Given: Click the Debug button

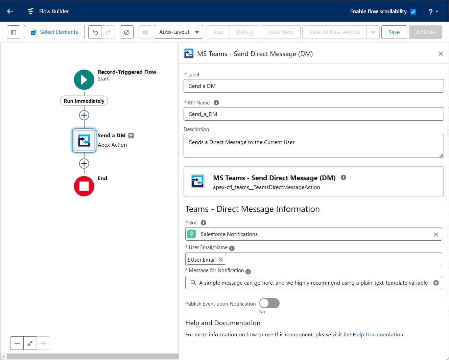Looking at the screenshot, I should coord(245,32).
